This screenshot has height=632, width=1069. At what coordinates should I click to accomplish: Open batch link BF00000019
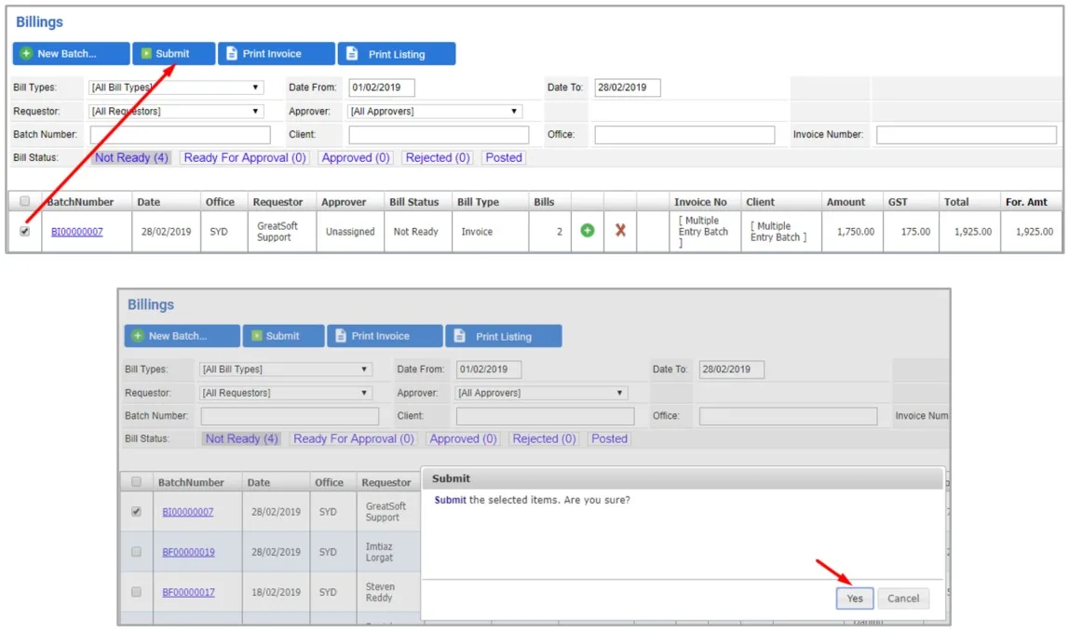click(188, 552)
